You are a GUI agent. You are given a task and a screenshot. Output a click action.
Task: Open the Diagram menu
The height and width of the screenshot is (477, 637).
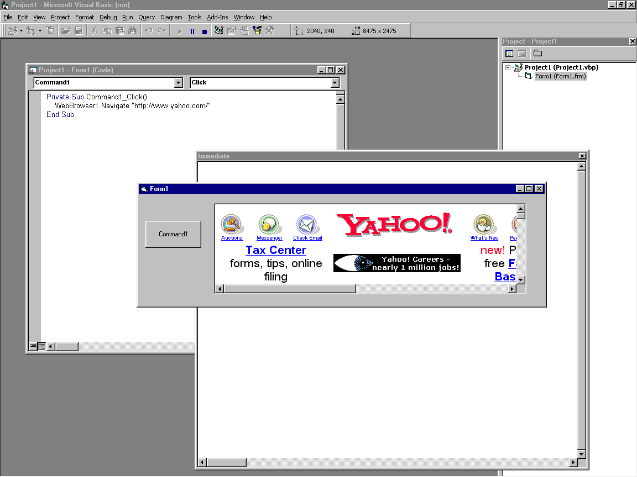pyautogui.click(x=171, y=17)
